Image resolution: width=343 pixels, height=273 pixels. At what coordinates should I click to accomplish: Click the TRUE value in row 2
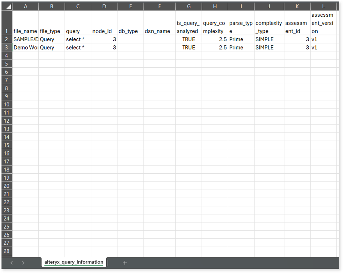click(x=189, y=39)
